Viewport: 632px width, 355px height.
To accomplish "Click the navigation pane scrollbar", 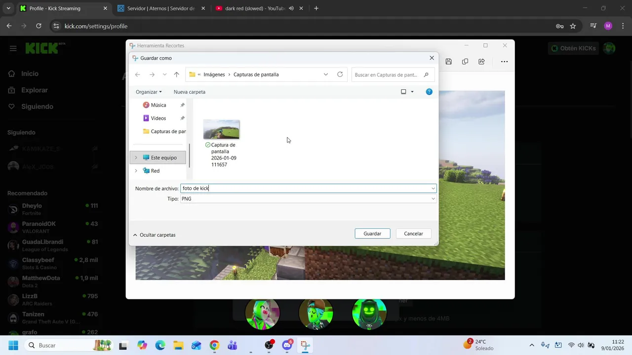I will click(x=189, y=155).
